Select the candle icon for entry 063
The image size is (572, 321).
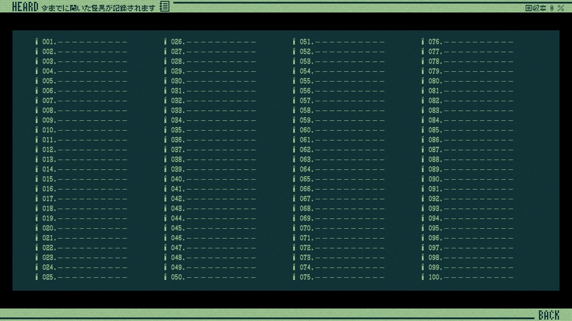[294, 159]
